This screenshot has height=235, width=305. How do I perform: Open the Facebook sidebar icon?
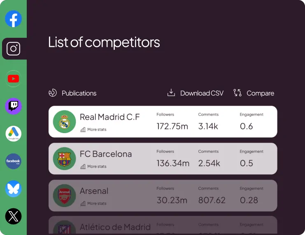pyautogui.click(x=13, y=19)
